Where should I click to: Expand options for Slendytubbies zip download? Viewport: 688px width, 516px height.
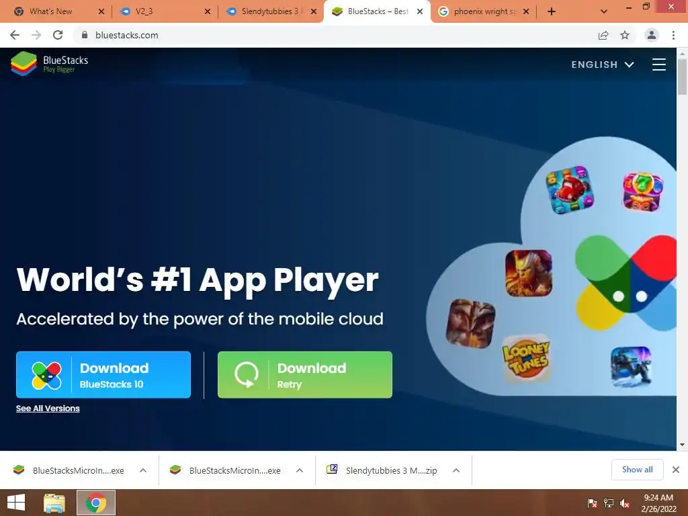(456, 470)
